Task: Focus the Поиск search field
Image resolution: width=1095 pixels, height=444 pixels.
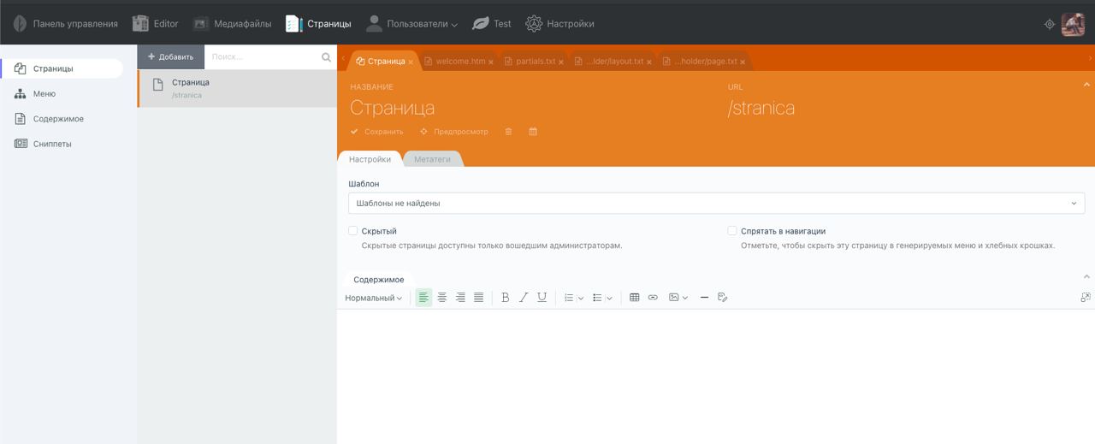Action: pyautogui.click(x=263, y=56)
